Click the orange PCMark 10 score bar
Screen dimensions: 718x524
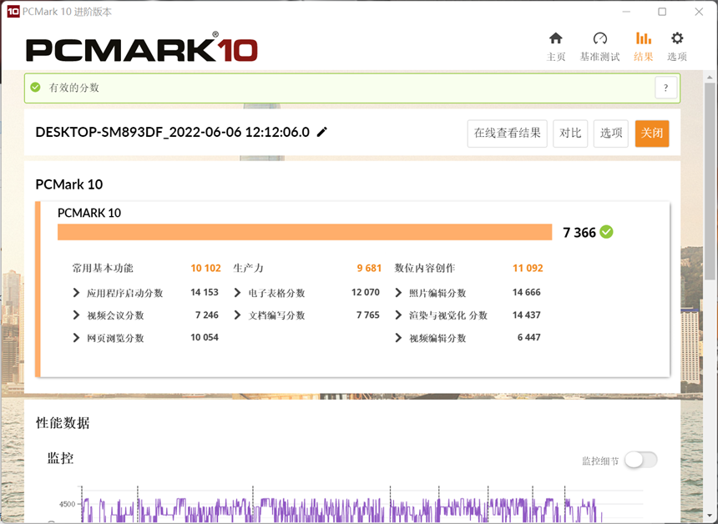pos(305,232)
